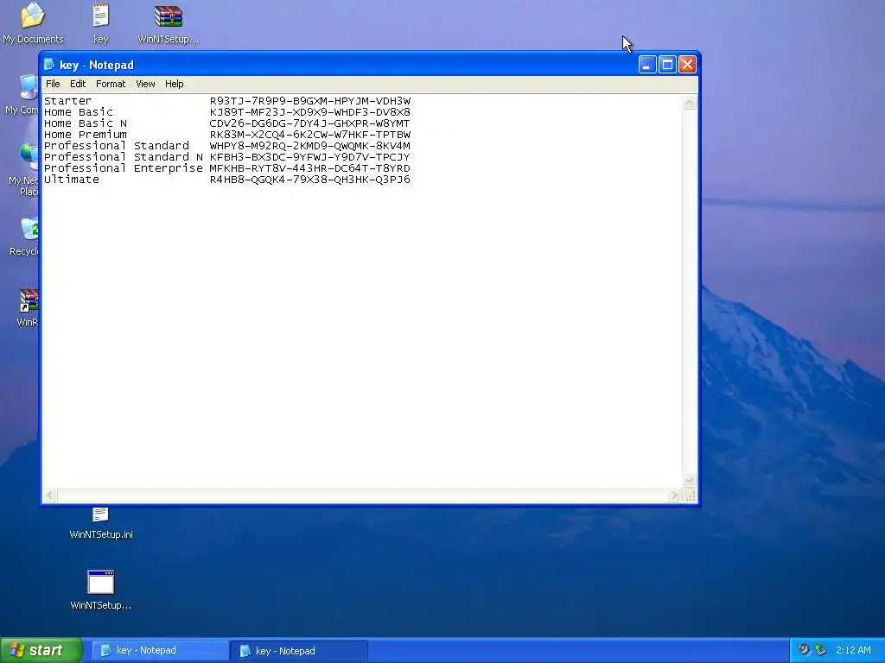Click the key R4HB8-QGQK4-79X38-QH3HK-Q3PJ6

point(310,180)
